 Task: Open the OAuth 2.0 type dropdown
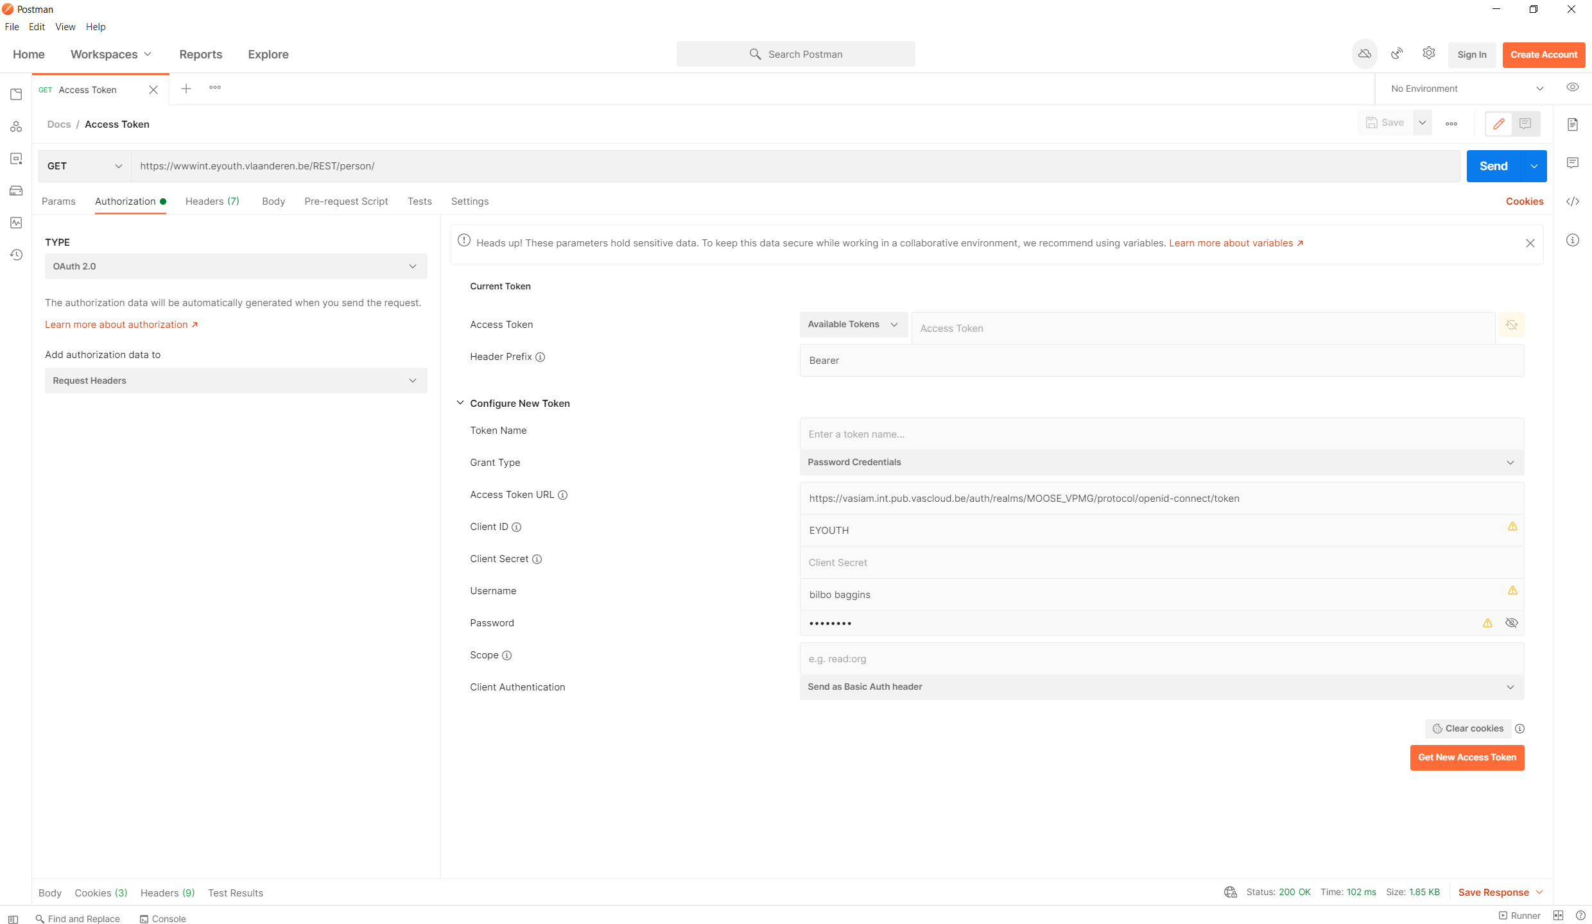coord(236,266)
